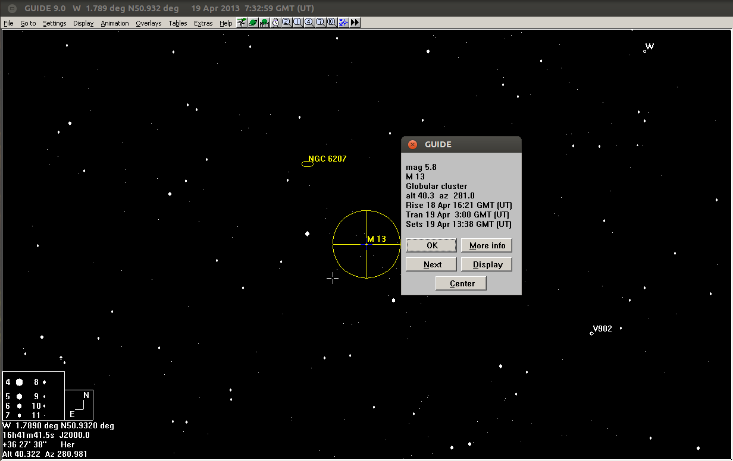Click the Alt 40.322 Az 280.981 readout

coord(45,454)
